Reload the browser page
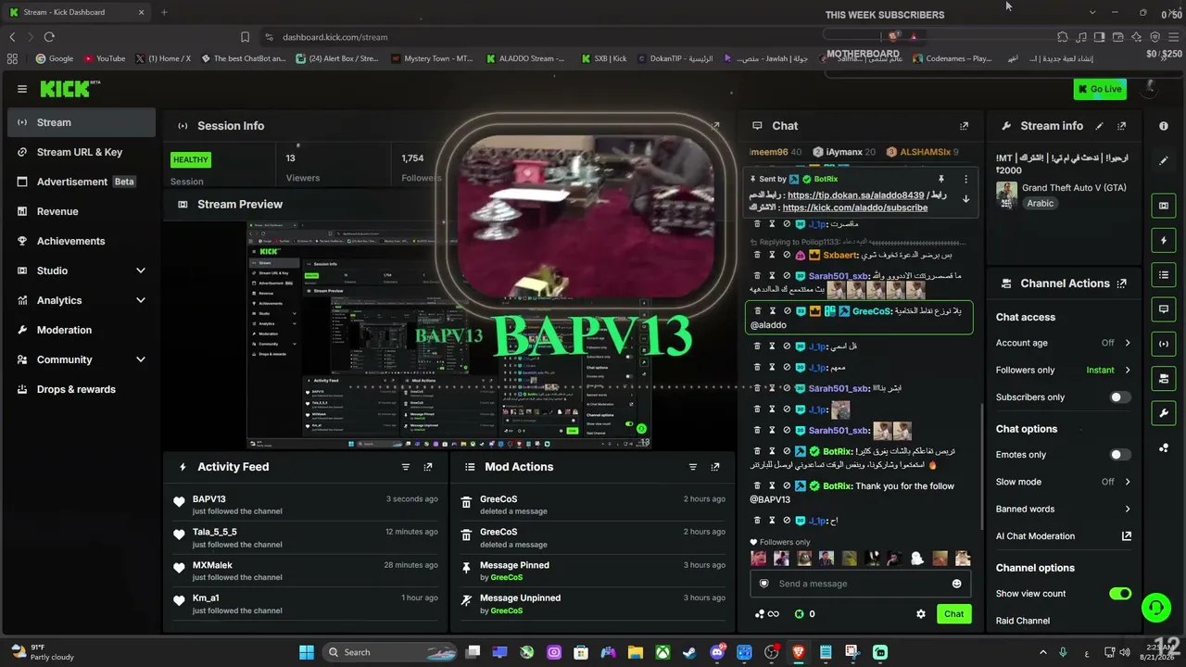The width and height of the screenshot is (1186, 667). click(49, 37)
